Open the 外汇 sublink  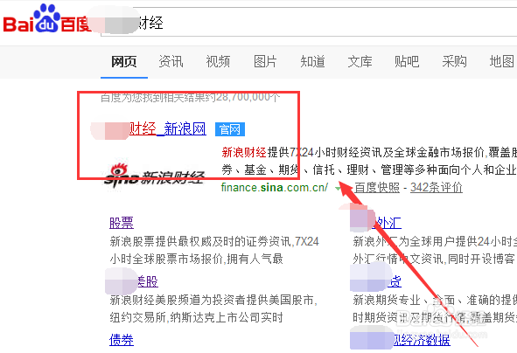[388, 224]
